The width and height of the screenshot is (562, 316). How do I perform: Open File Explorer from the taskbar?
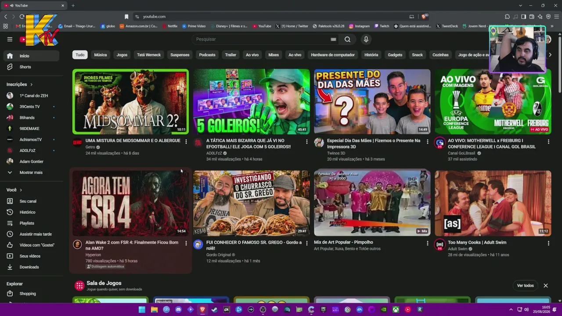(x=154, y=309)
